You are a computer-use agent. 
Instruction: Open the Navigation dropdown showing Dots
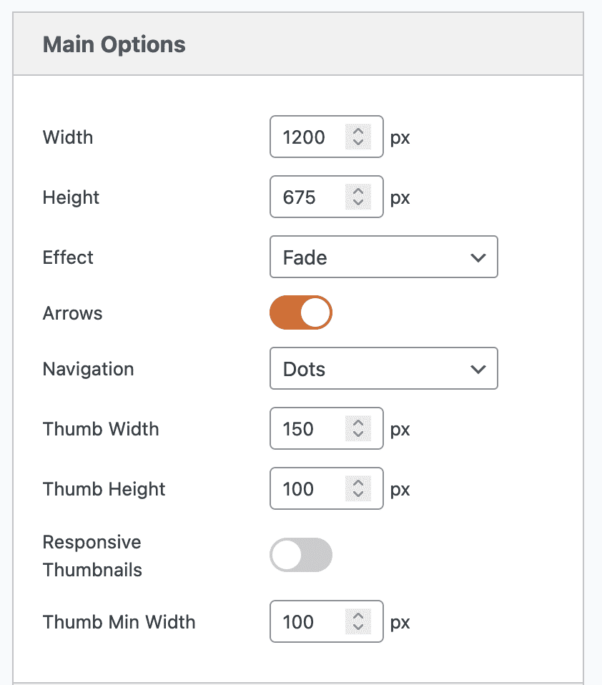pos(383,368)
